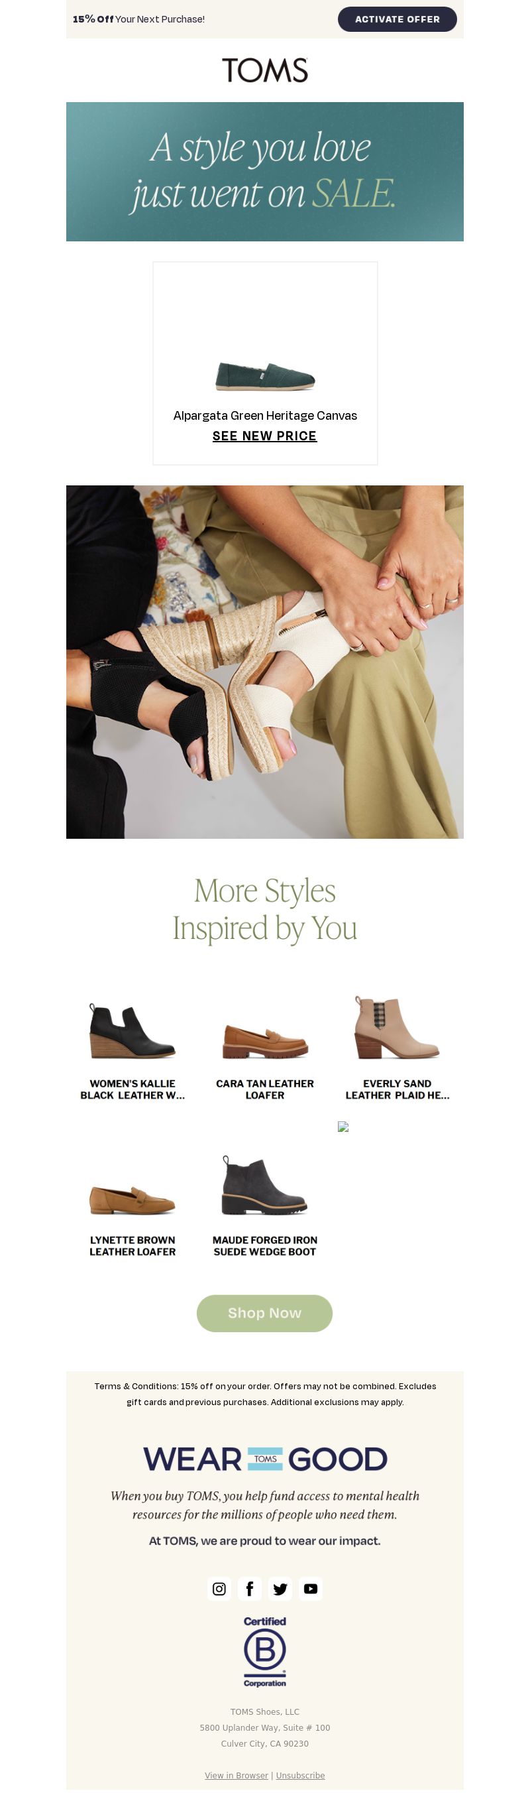This screenshot has height=1799, width=530.
Task: Open the Facebook social icon
Action: (250, 1589)
